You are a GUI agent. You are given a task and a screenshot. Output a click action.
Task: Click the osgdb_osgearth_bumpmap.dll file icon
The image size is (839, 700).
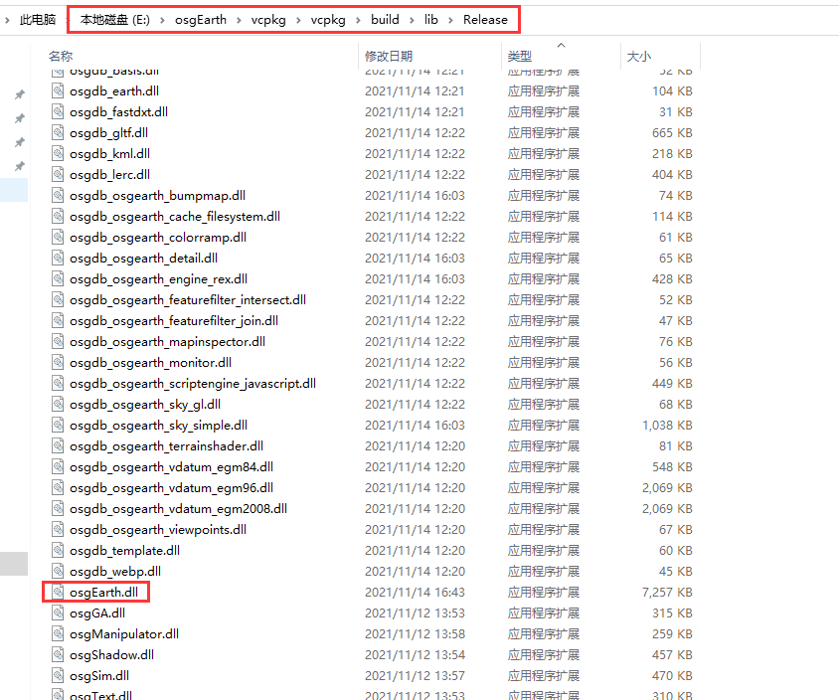point(58,195)
